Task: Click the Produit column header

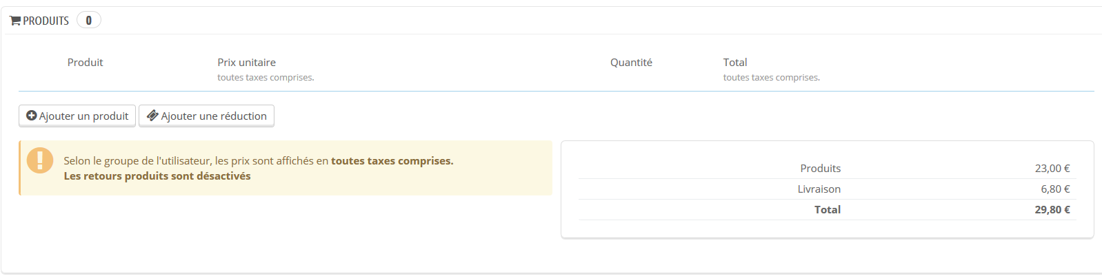Action: coord(85,62)
